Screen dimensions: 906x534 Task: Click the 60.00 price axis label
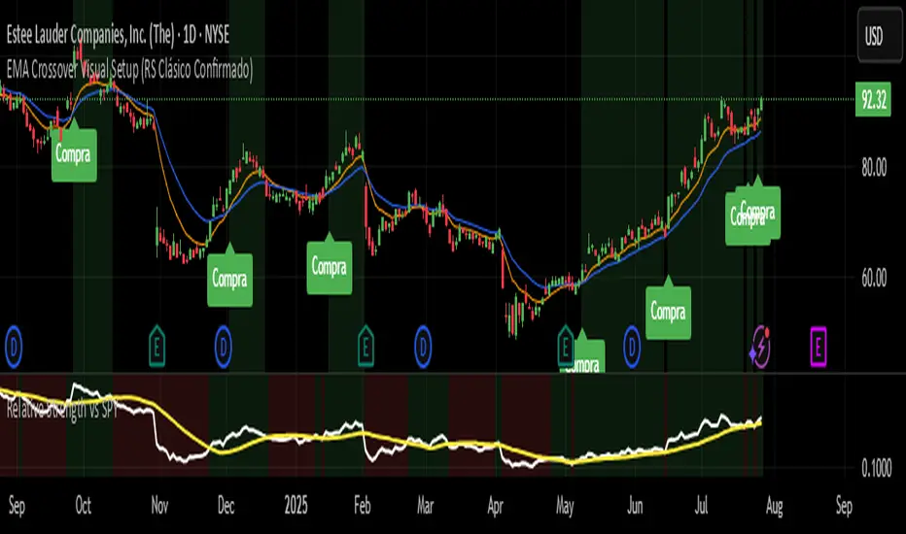(874, 279)
